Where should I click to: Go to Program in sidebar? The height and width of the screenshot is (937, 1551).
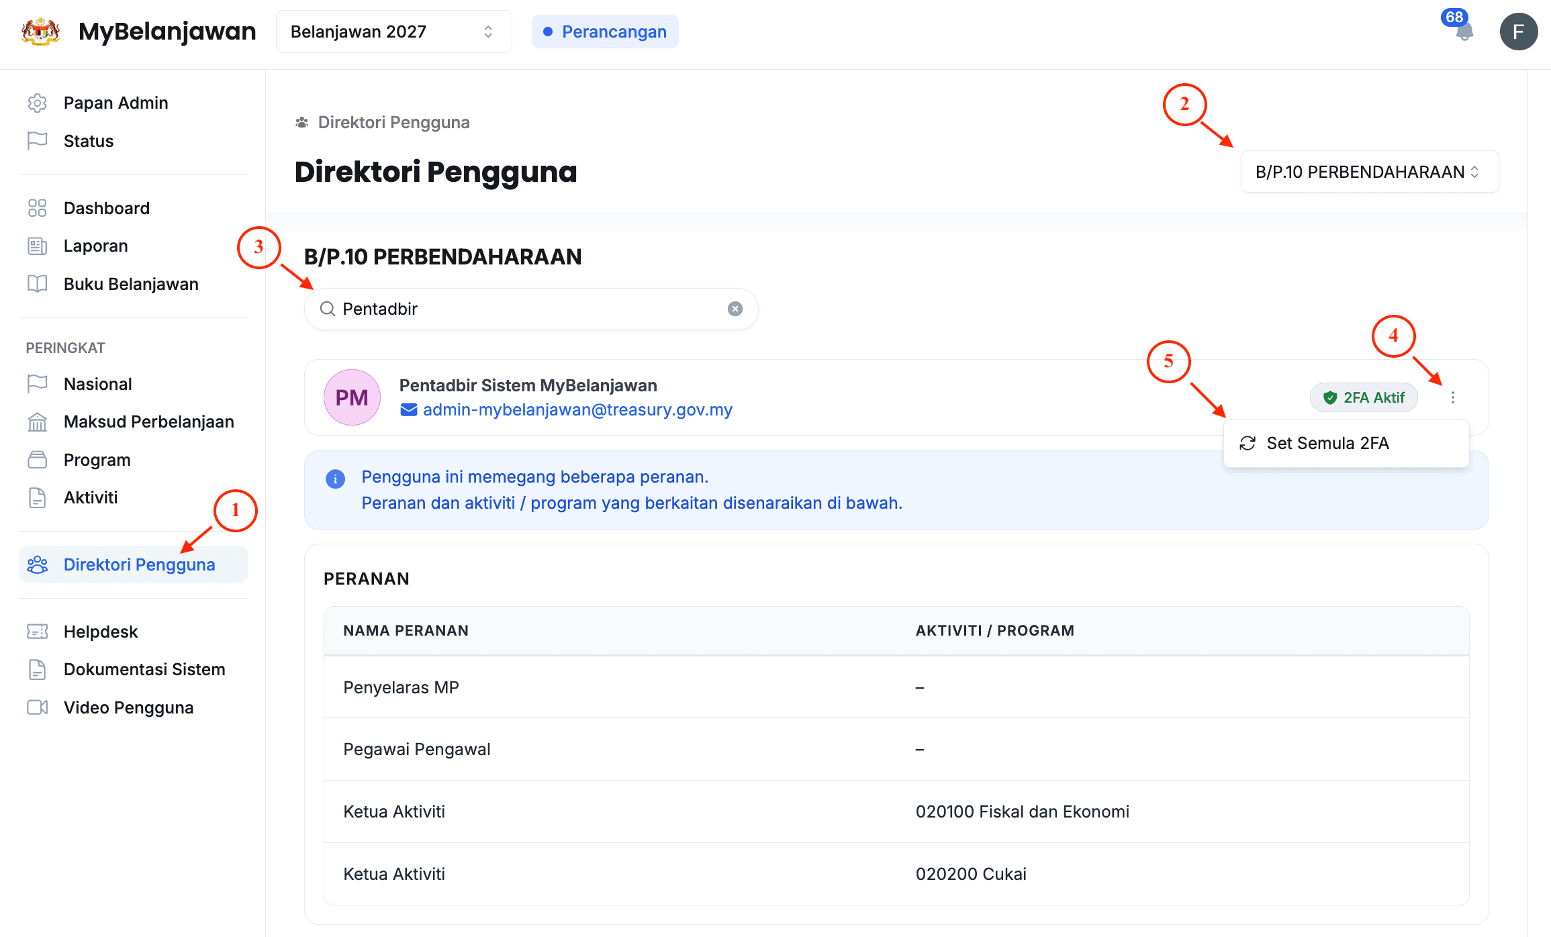click(x=134, y=460)
